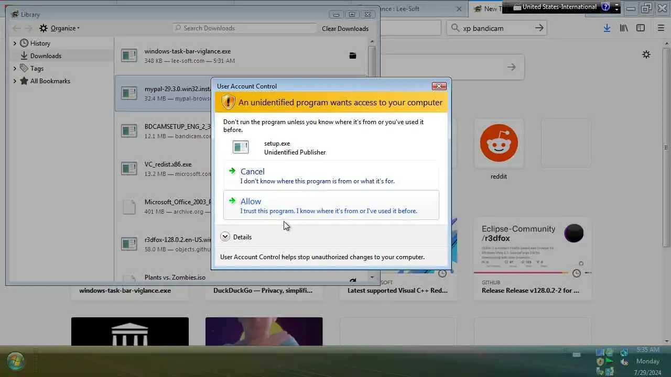Toggle browser sidebar icon
The height and width of the screenshot is (377, 671).
tap(641, 28)
